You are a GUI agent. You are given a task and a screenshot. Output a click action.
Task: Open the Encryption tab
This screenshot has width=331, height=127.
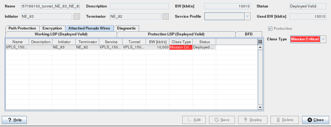[x=52, y=28]
